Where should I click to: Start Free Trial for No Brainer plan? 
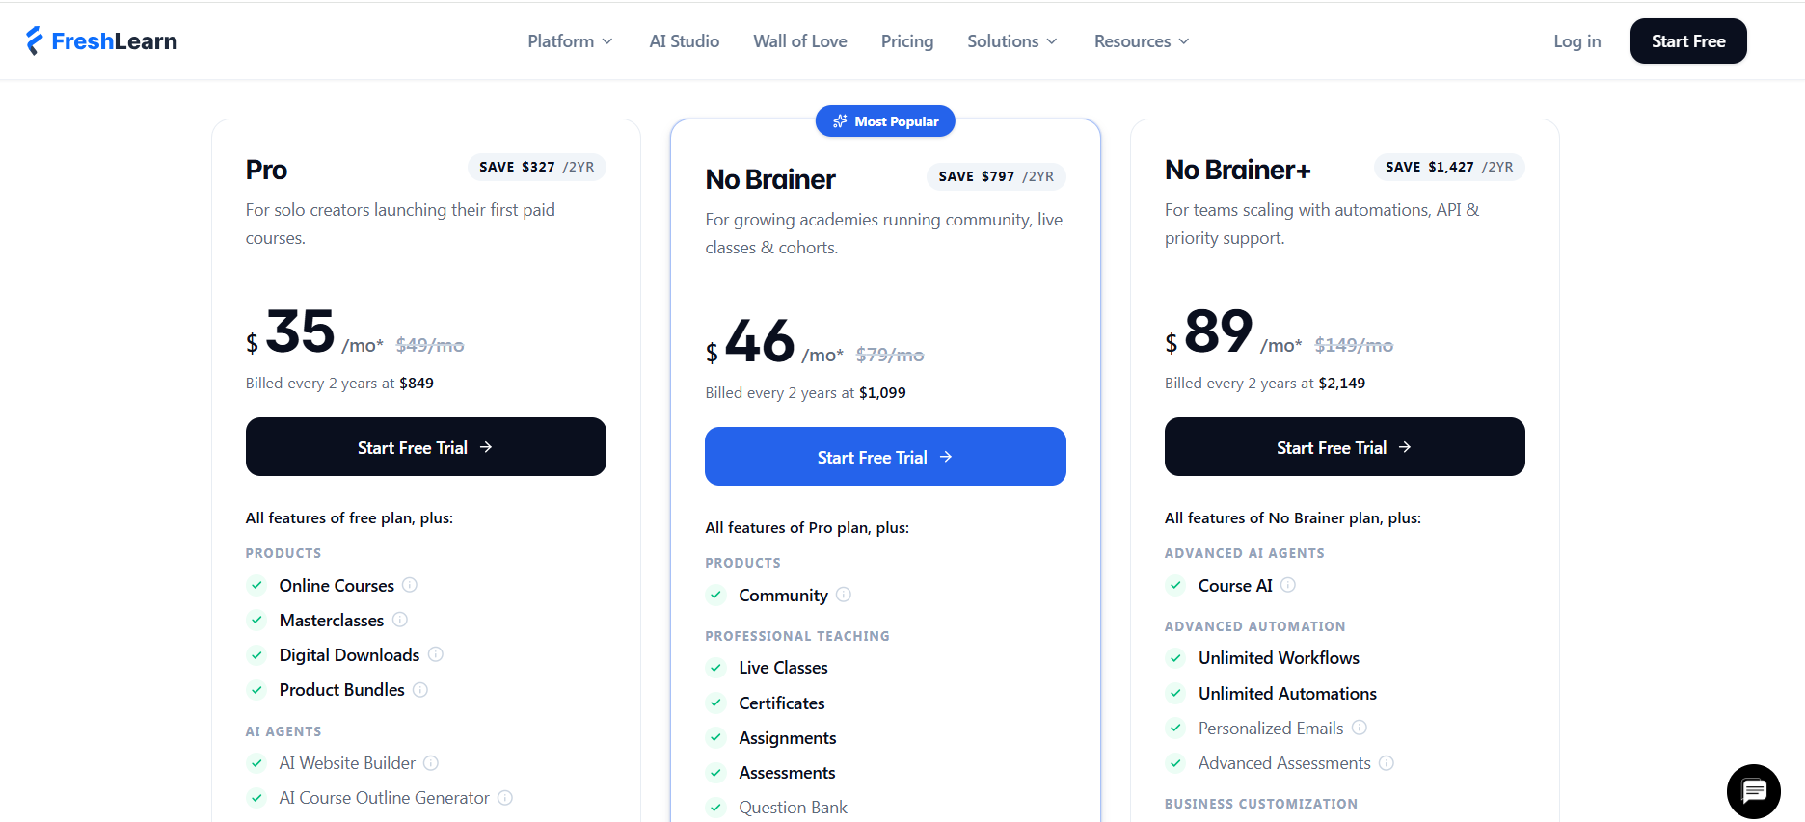(x=885, y=457)
